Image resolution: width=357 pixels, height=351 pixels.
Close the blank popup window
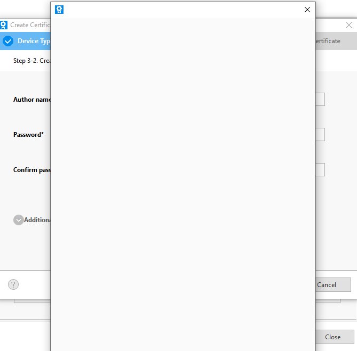(307, 10)
